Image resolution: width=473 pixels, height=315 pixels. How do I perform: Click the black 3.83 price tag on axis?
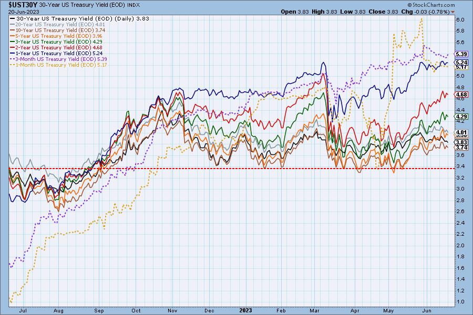(x=461, y=142)
